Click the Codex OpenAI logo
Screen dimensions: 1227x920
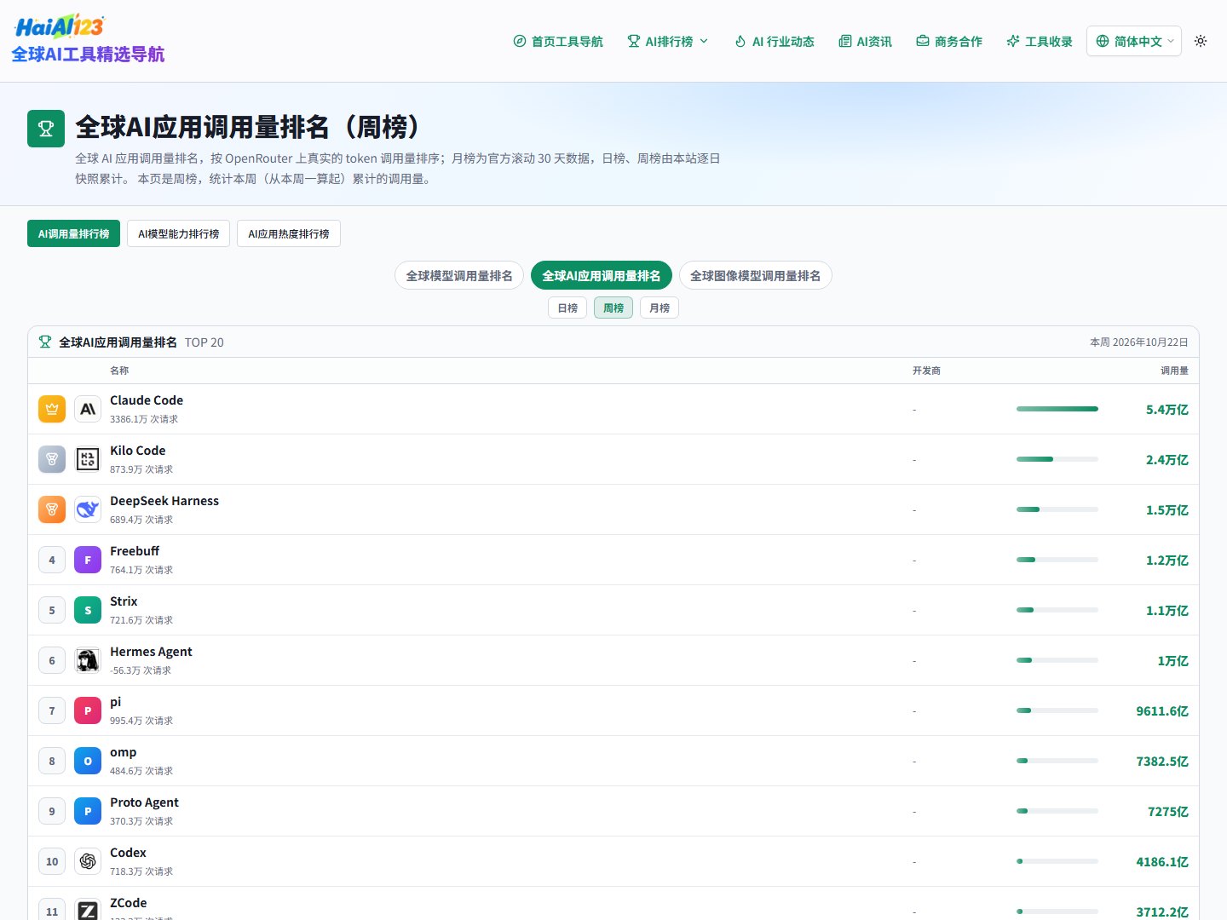tap(88, 861)
